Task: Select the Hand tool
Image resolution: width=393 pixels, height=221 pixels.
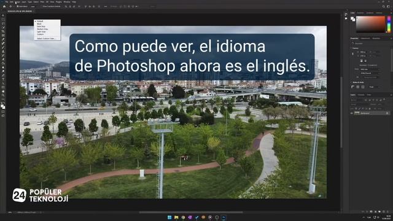Action: (x=3, y=91)
